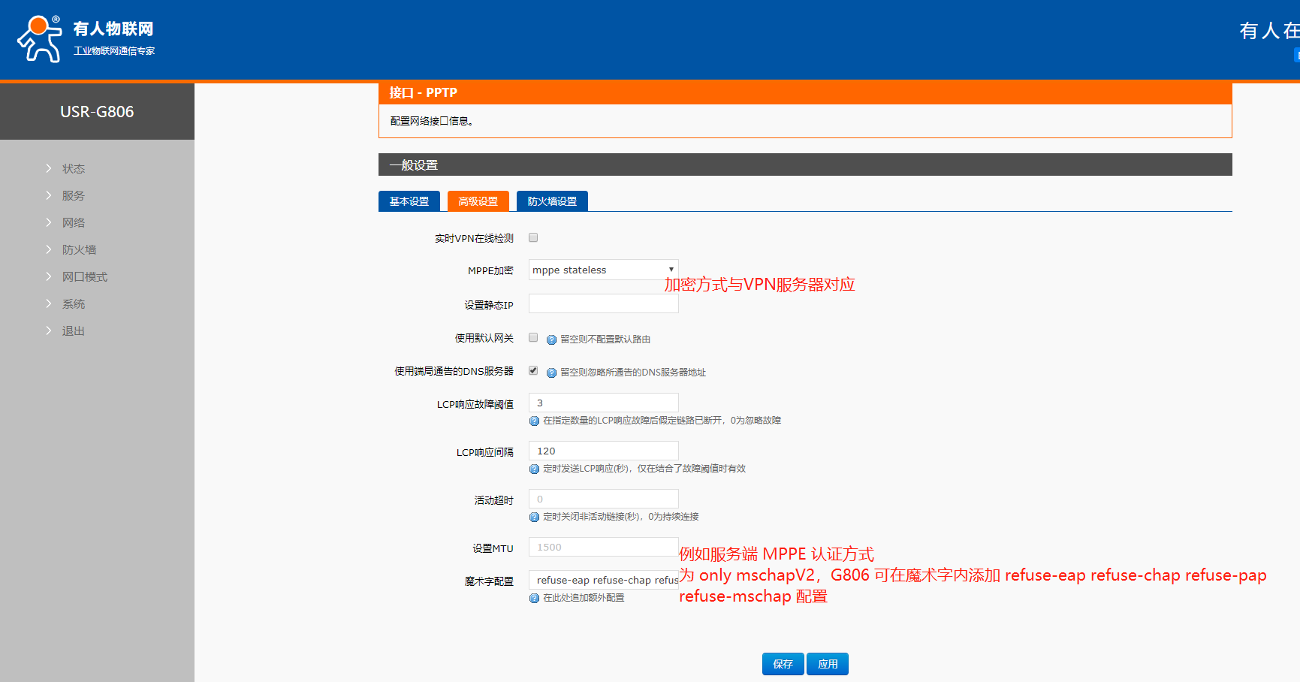Image resolution: width=1300 pixels, height=682 pixels.
Task: Expand 状态 in the sidebar
Action: pyautogui.click(x=73, y=169)
